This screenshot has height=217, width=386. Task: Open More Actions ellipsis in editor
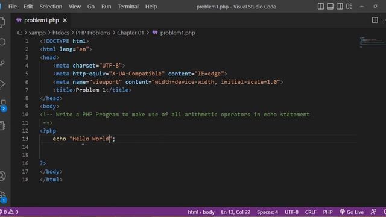(x=384, y=20)
